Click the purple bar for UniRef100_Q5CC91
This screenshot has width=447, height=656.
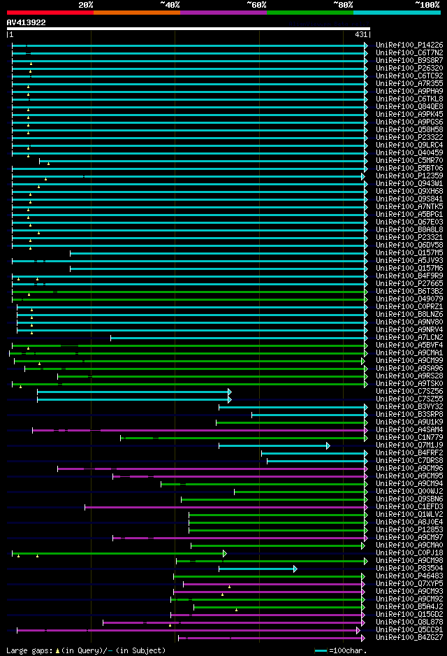click(x=188, y=631)
